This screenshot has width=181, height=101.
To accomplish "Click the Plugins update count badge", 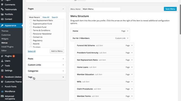I will pyautogui.click(x=14, y=56).
